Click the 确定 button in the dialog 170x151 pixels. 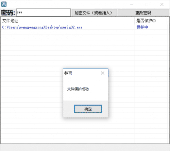(x=88, y=109)
